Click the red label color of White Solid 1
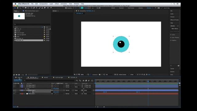 tap(22, 94)
